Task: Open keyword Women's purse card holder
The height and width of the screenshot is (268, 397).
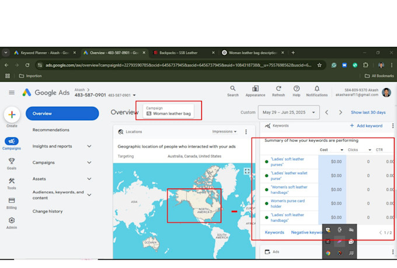Action: pyautogui.click(x=288, y=203)
